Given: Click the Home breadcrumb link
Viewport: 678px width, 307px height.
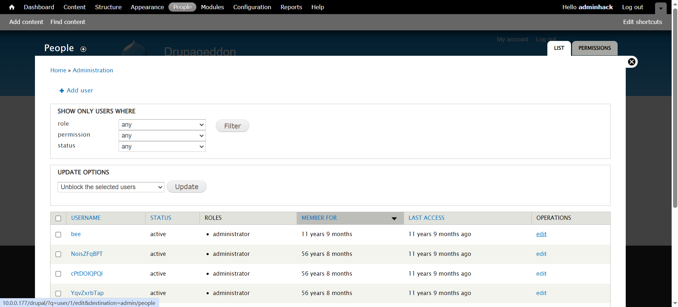Looking at the screenshot, I should tap(58, 70).
